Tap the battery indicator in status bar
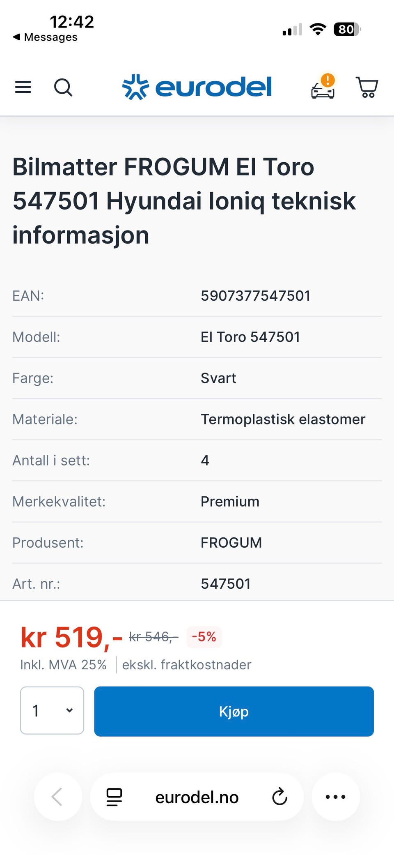The width and height of the screenshot is (394, 855). point(347,30)
